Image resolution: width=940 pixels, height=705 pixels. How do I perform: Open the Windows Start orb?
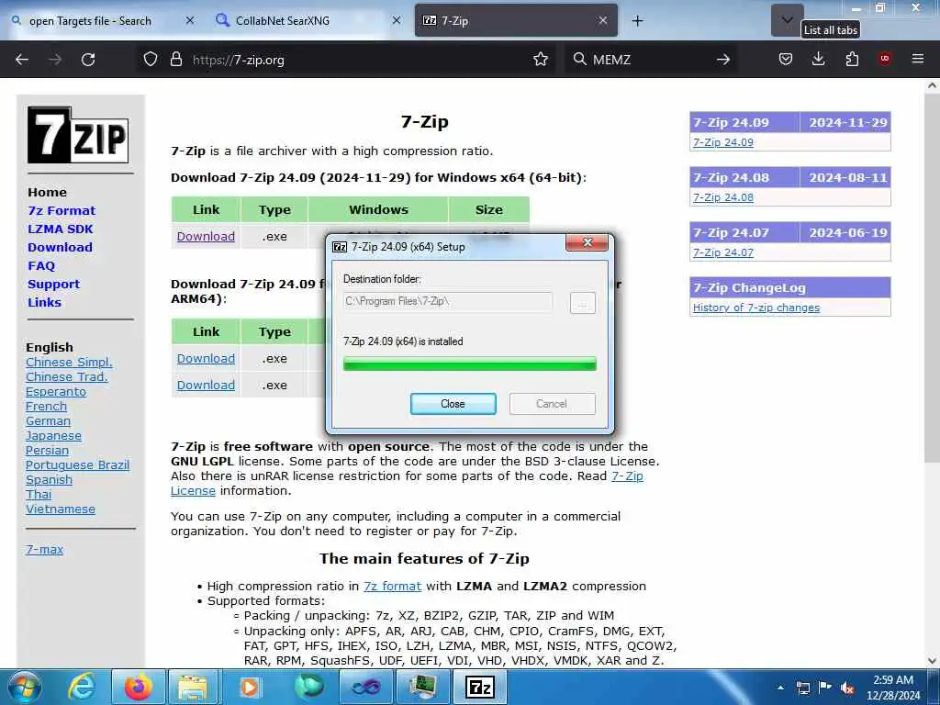click(x=25, y=687)
